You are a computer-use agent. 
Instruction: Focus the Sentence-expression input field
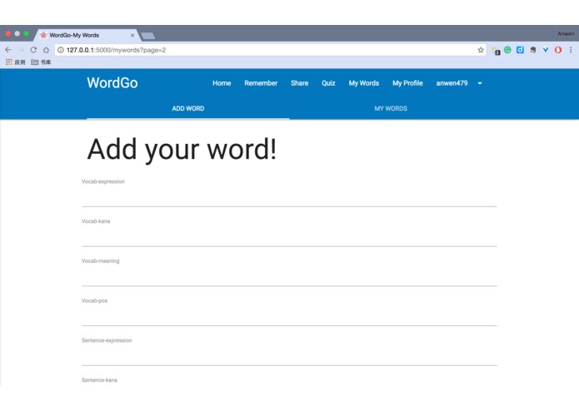click(x=289, y=357)
